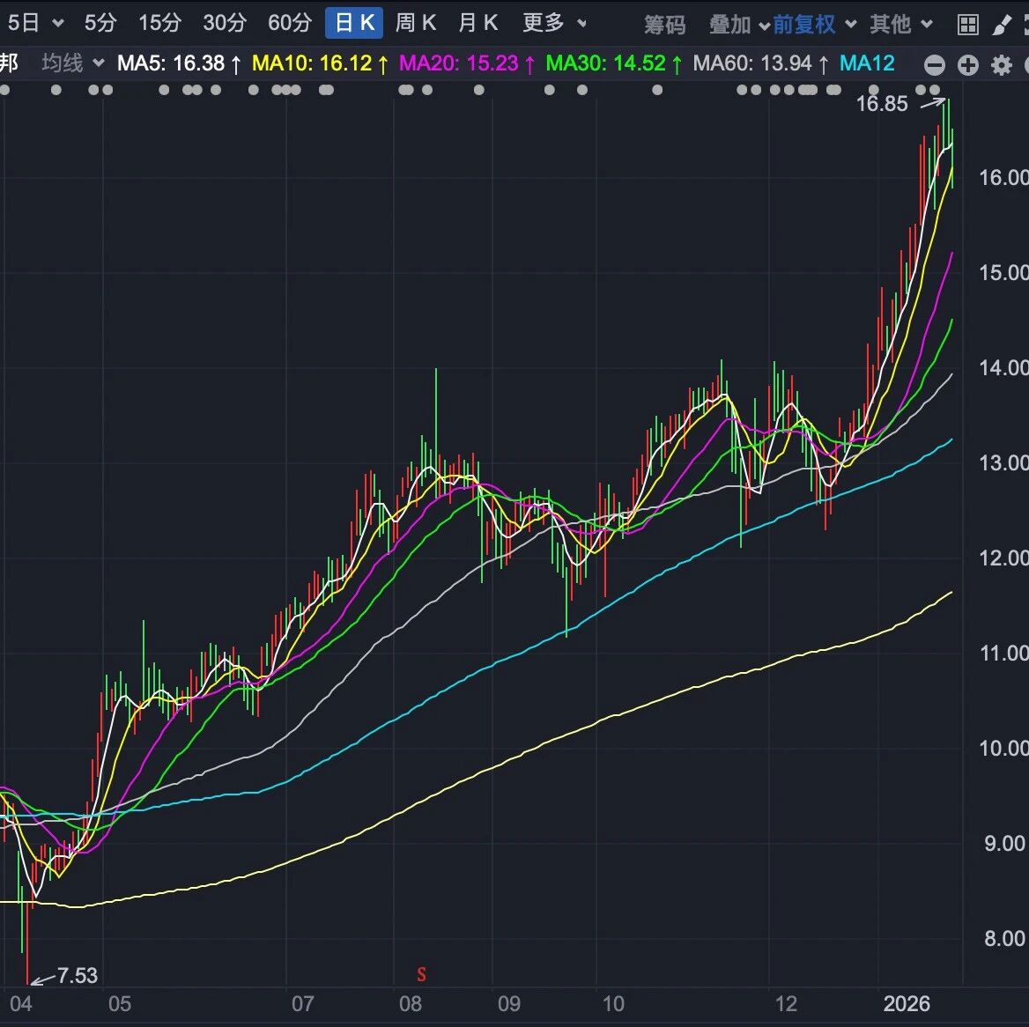Viewport: 1029px width, 1027px height.
Task: Click the 筹码 chip distribution button
Action: [664, 25]
